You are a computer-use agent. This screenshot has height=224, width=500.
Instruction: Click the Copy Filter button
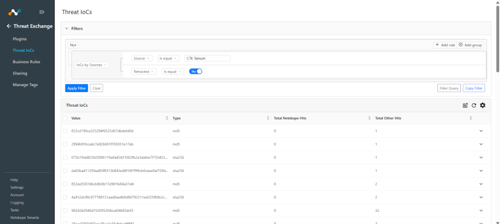point(474,88)
